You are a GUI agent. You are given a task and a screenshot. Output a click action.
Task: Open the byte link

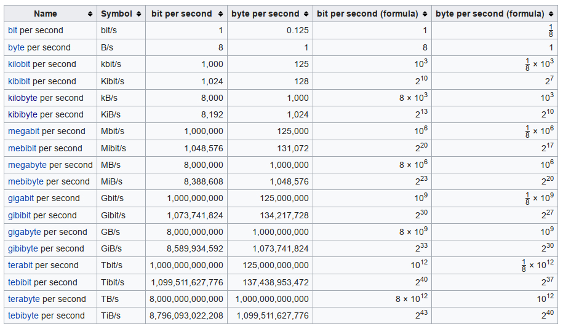pyautogui.click(x=16, y=47)
